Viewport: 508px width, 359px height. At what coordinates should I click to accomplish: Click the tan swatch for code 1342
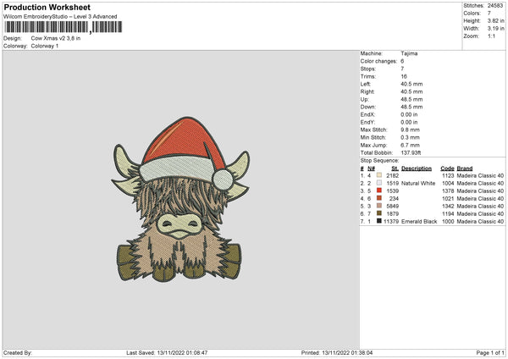(379, 206)
